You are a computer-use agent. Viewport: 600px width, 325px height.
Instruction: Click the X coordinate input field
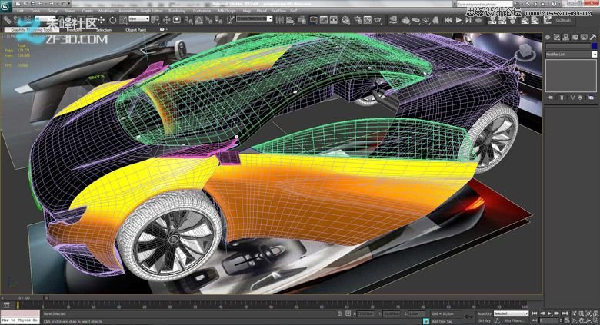(365, 314)
